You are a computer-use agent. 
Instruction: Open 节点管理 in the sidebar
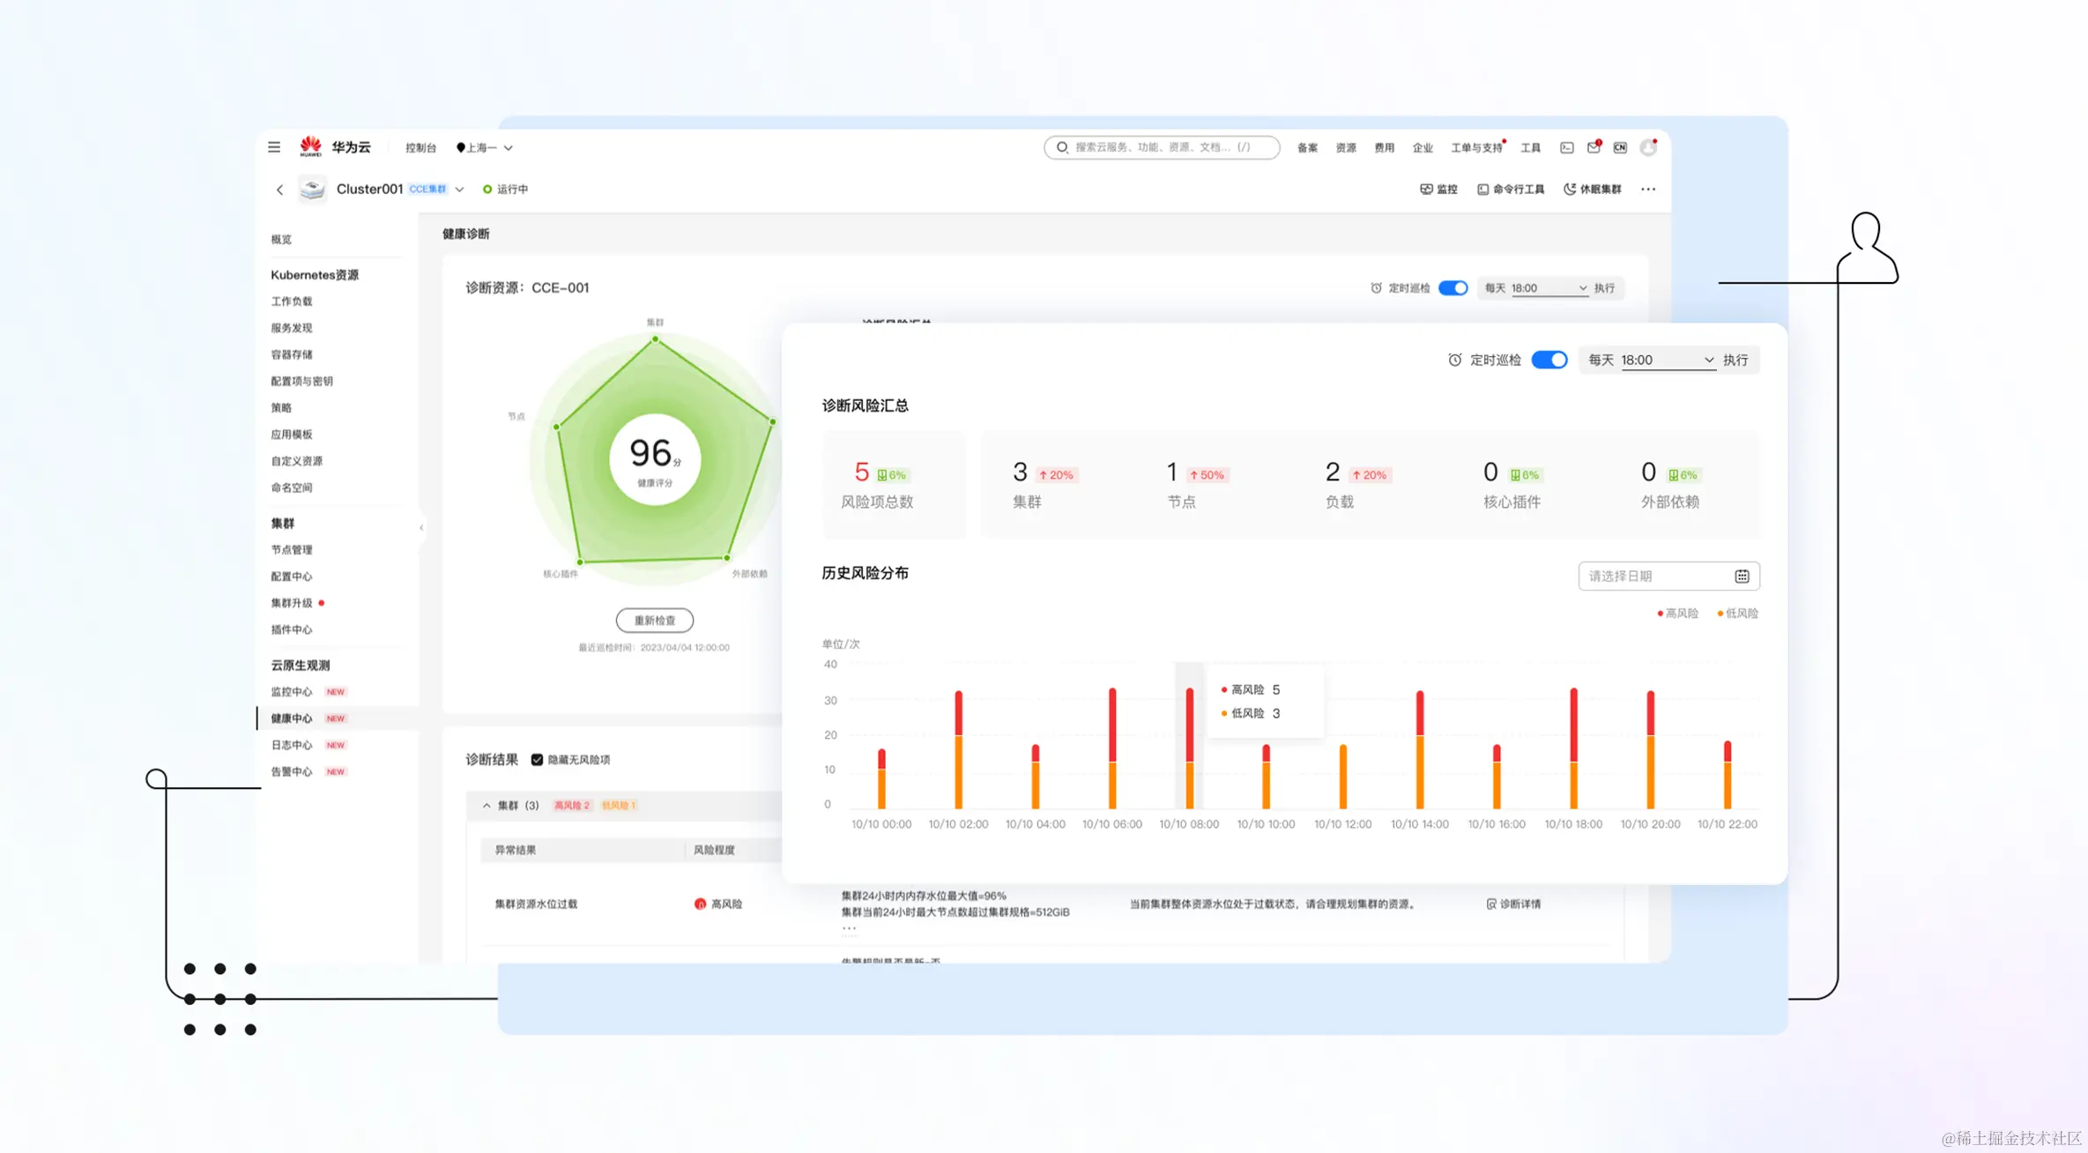coord(292,550)
